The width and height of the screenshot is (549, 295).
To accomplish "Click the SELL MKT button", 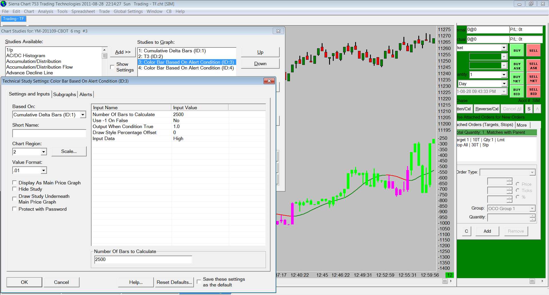I will click(x=534, y=79).
